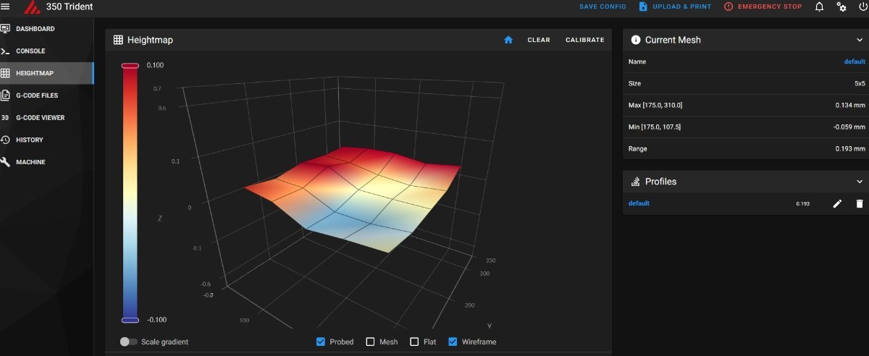Click the default mesh name link
869x356 pixels.
point(855,62)
